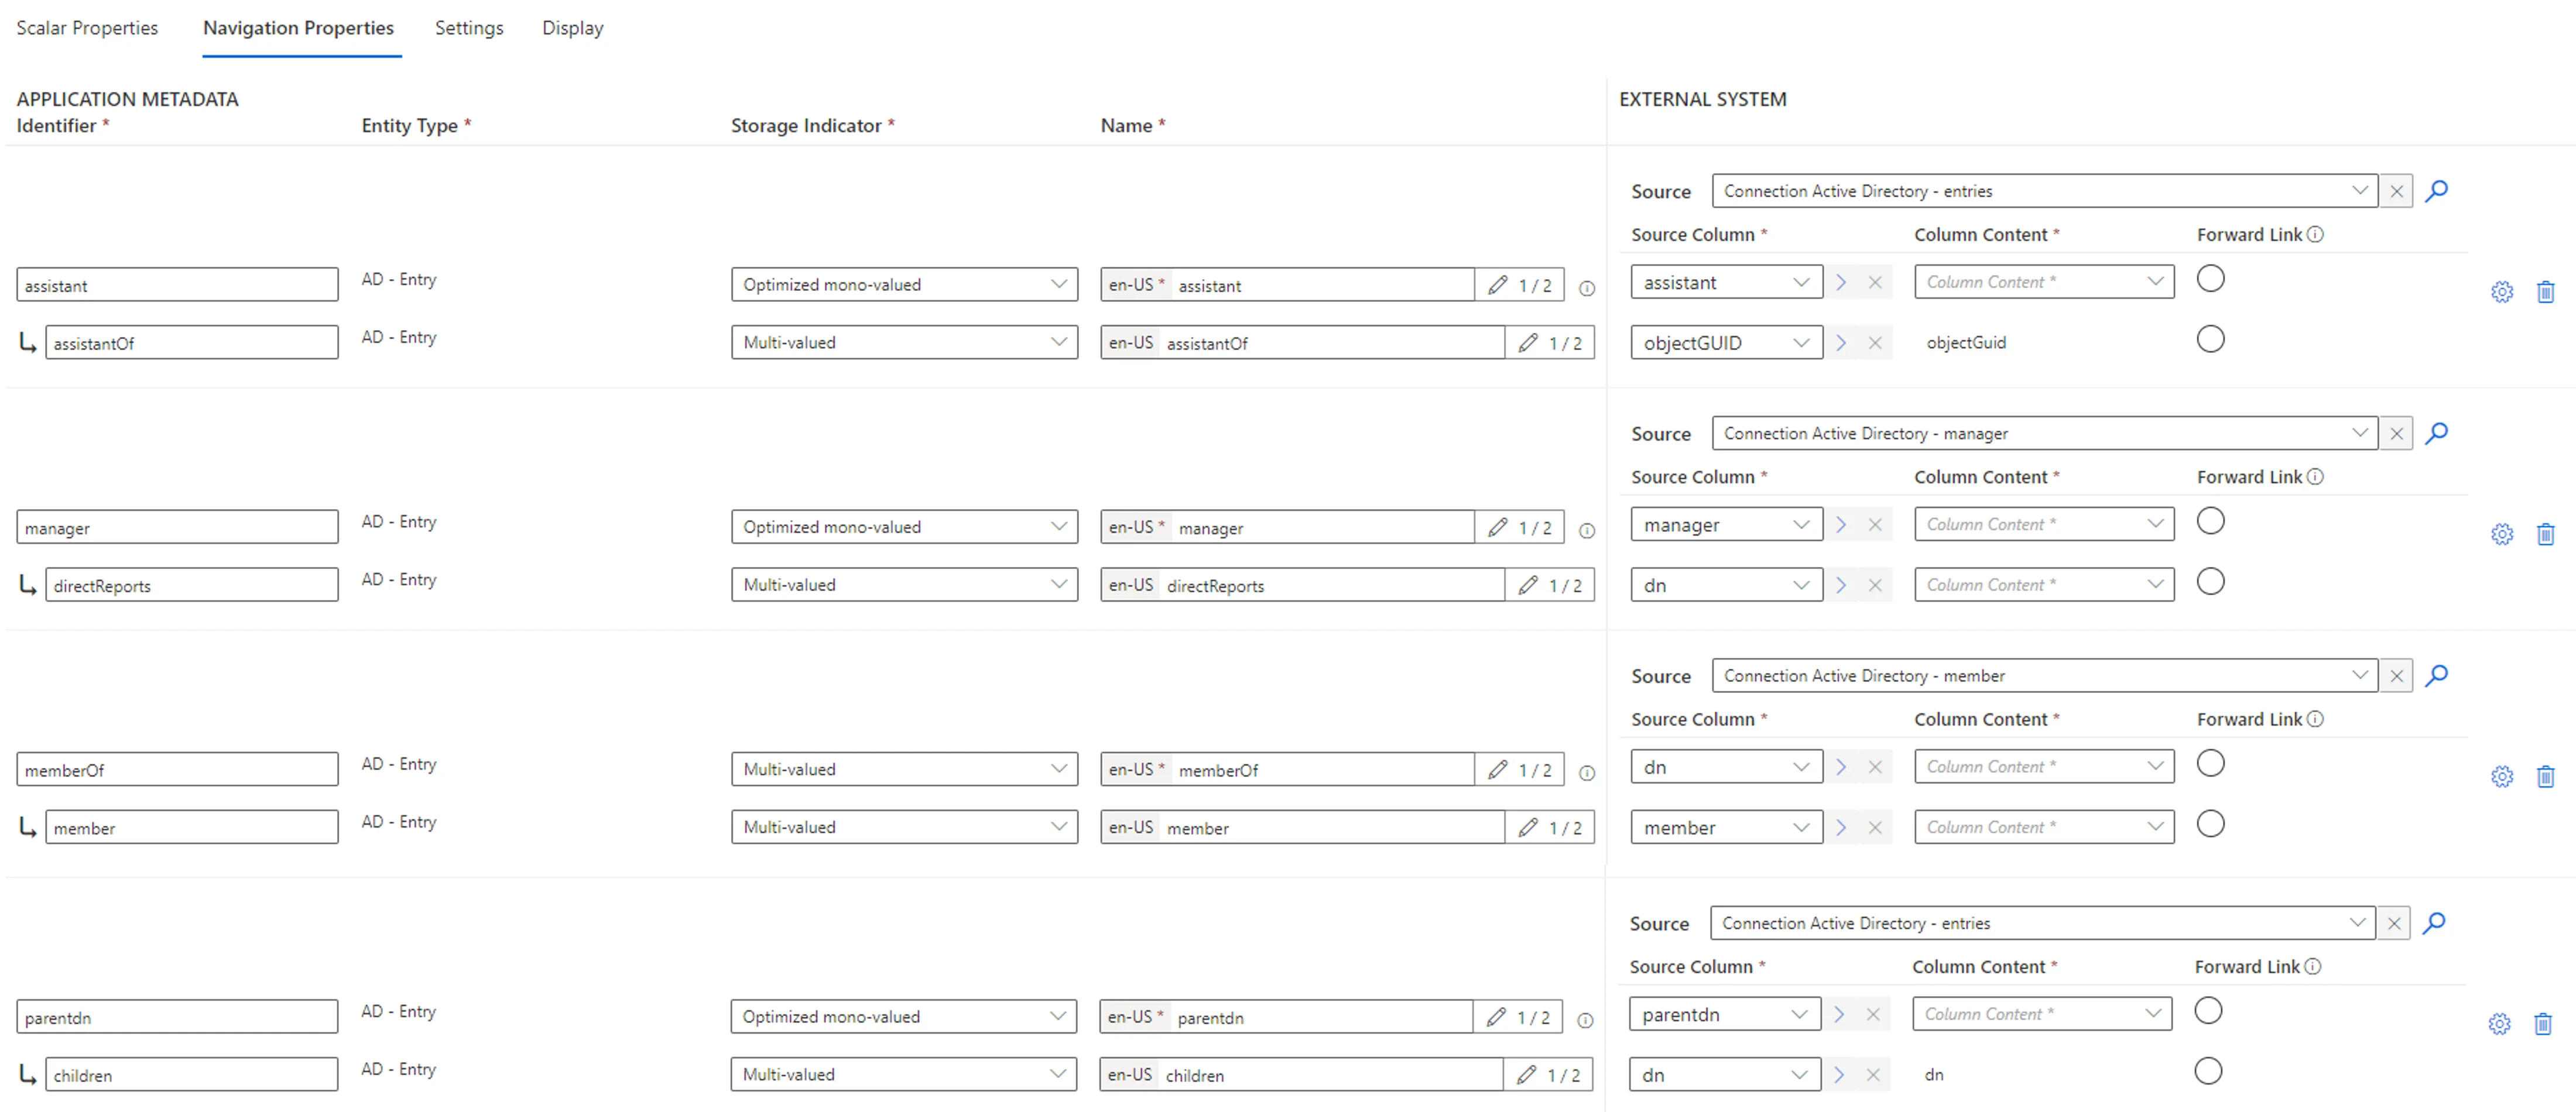The image size is (2576, 1112).
Task: Open search for the entries Source connection
Action: (2437, 191)
